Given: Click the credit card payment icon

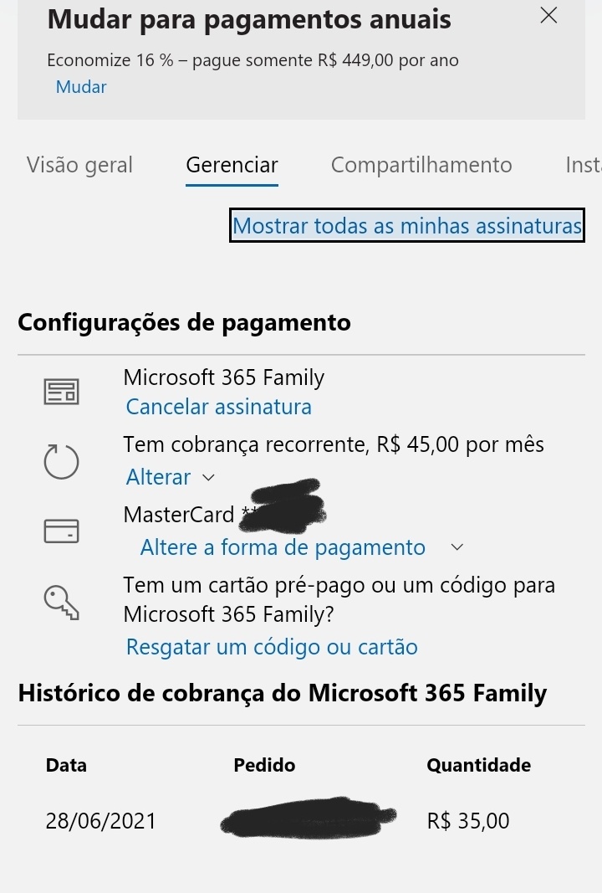Looking at the screenshot, I should click(x=61, y=531).
